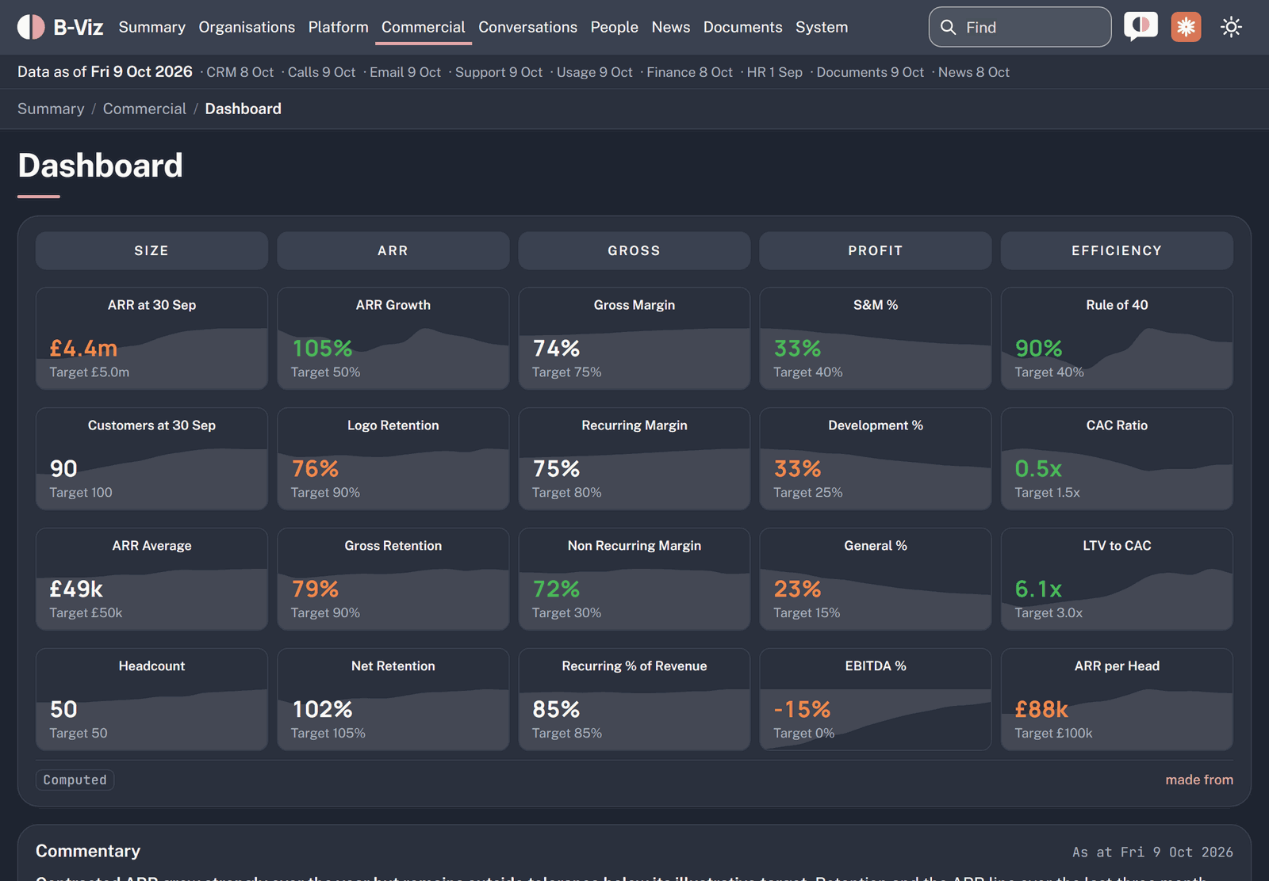Open the Organisations menu item

(247, 27)
